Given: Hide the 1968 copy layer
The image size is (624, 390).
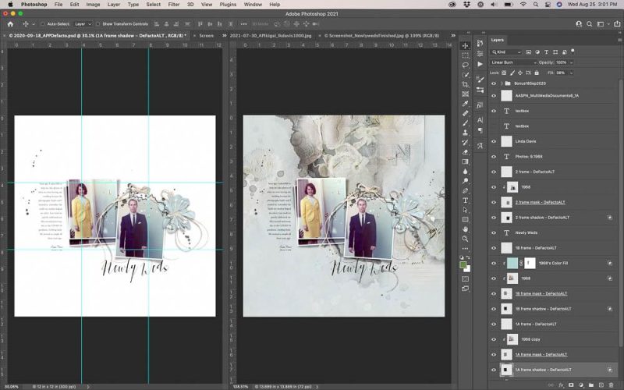Looking at the screenshot, I should (494, 339).
